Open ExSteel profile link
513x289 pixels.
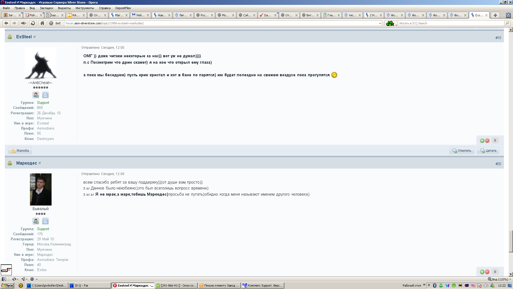[x=24, y=37]
